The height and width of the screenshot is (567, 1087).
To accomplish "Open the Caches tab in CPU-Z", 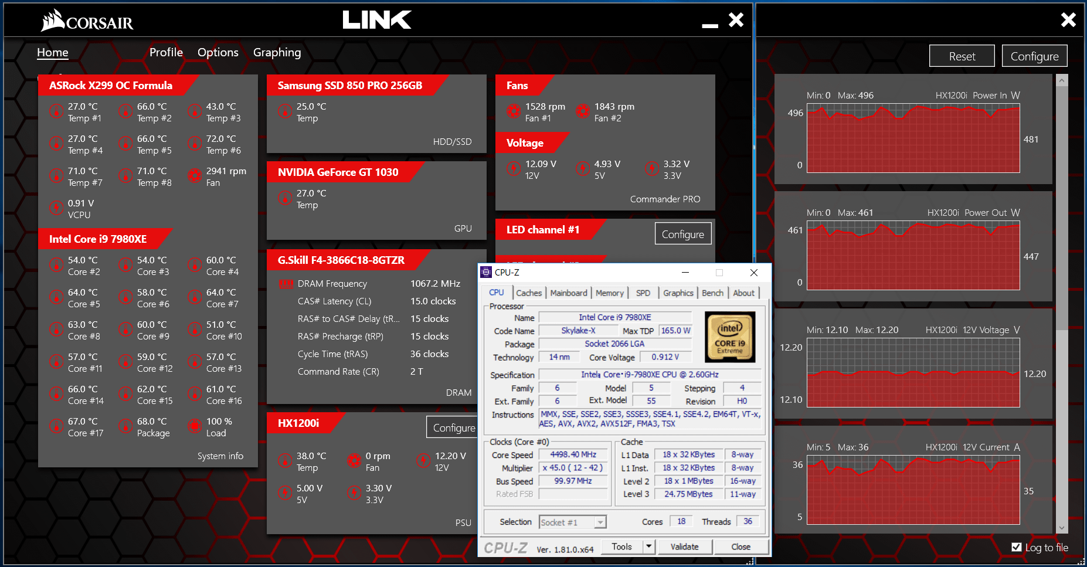I will 529,293.
